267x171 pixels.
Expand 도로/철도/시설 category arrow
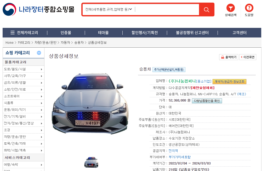point(41,69)
